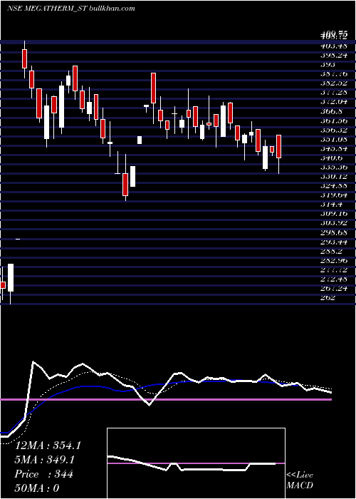Click the 403.48 price level label
This screenshot has width=356, height=499.
pos(334,46)
